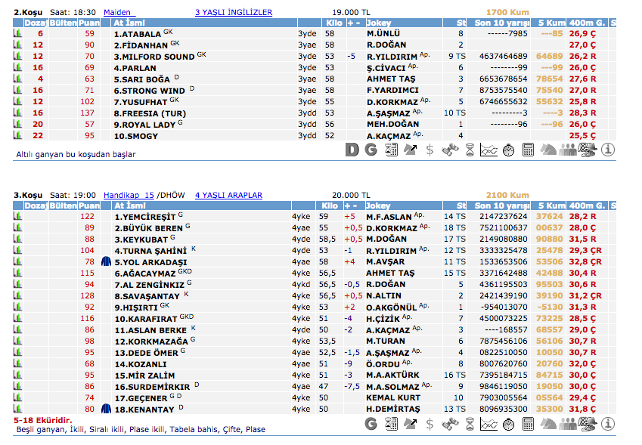Click the Handikap 15 link
This screenshot has width=642, height=445.
129,195
